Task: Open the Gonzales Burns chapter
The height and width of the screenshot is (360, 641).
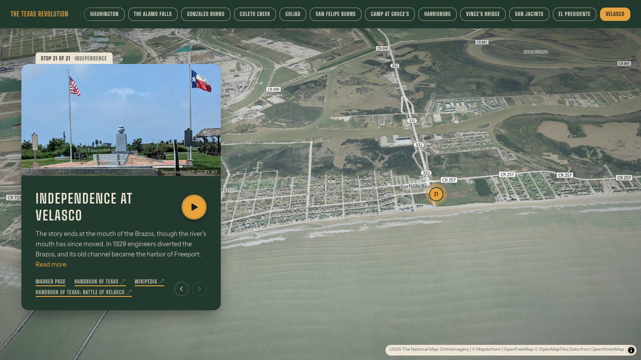Action: pos(206,14)
